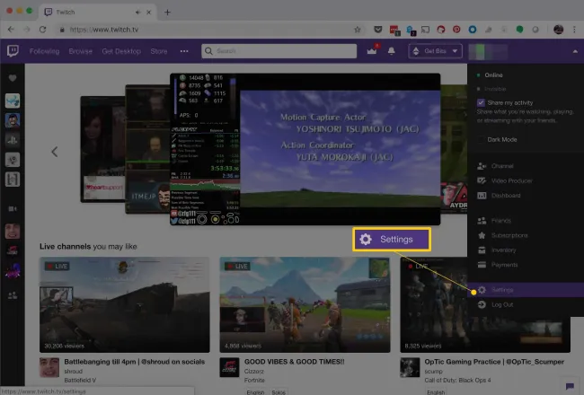Open the Prime loot crown icon
Screen dimensions: 584x395
[371, 51]
